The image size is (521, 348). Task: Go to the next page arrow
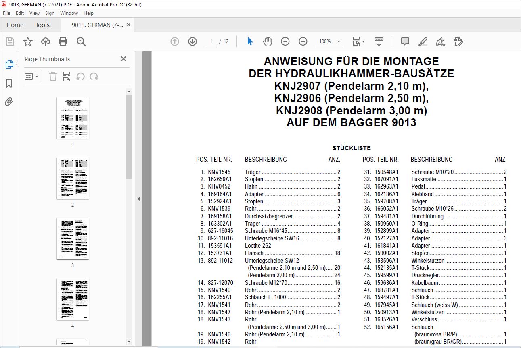pyautogui.click(x=192, y=41)
